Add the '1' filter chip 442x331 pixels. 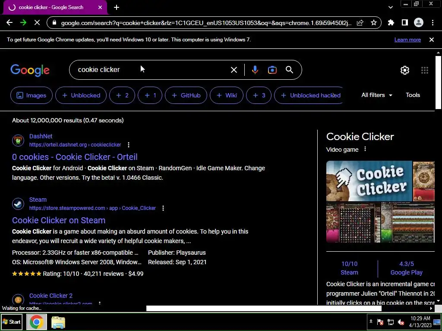coord(150,95)
